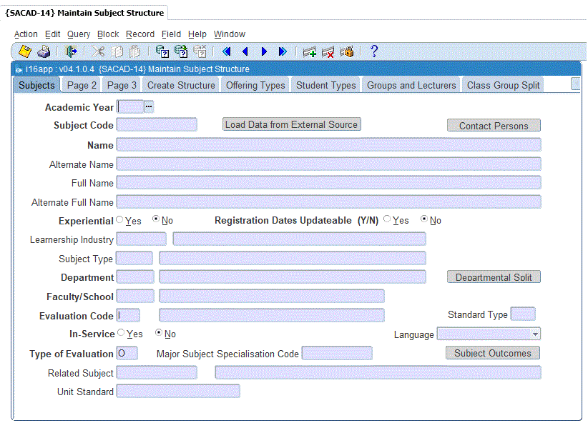Click the Enter Query toolbar icon
Image resolution: width=588 pixels, height=423 pixels.
click(162, 51)
